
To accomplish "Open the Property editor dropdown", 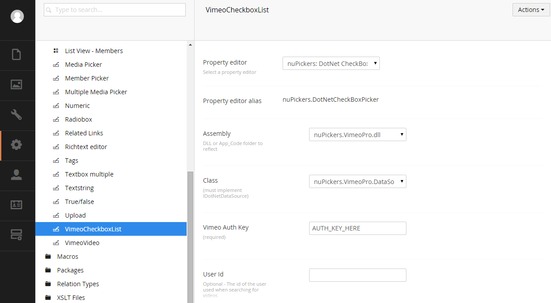I will (x=331, y=63).
